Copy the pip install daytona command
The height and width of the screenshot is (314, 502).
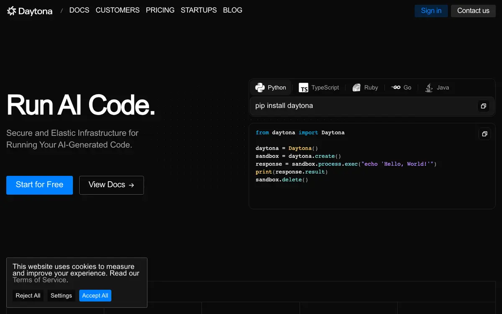(483, 106)
